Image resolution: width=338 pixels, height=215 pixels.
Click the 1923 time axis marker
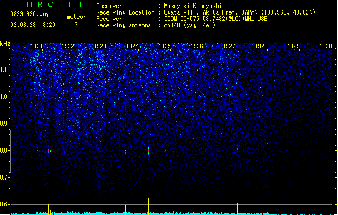click(100, 46)
